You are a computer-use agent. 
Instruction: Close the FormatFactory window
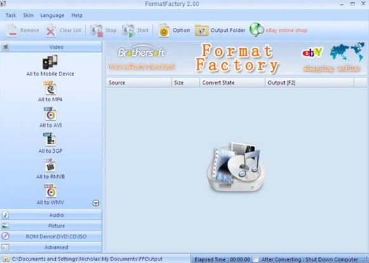[x=363, y=4]
